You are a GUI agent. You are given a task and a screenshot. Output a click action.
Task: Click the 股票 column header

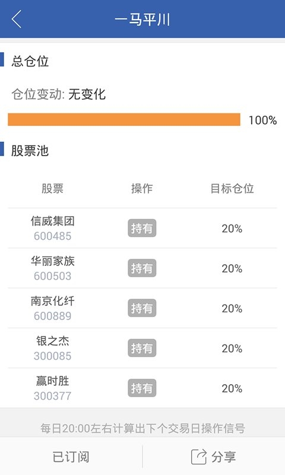tap(52, 188)
